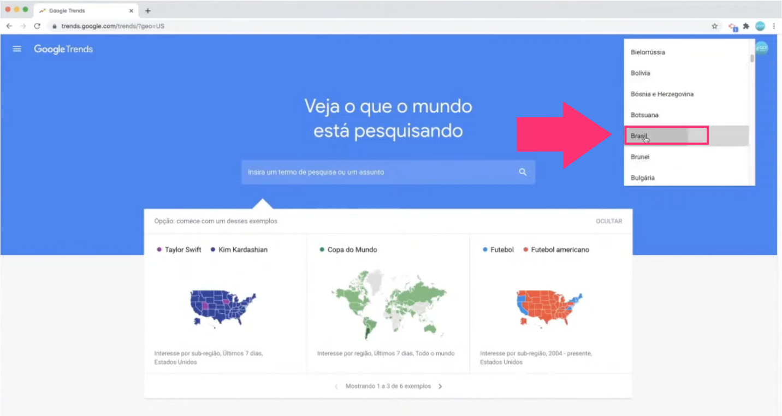Click the Futebol americano legend label
This screenshot has width=782, height=416.
(x=560, y=249)
